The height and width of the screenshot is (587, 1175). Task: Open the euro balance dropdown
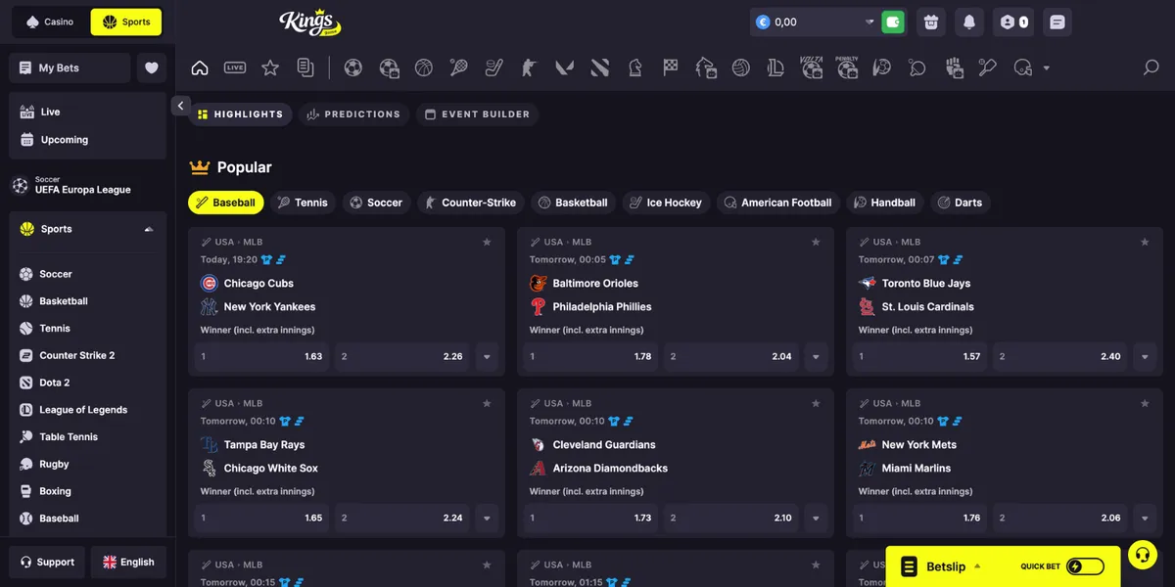869,22
